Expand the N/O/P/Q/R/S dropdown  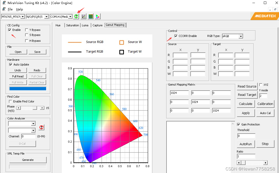click(46, 16)
